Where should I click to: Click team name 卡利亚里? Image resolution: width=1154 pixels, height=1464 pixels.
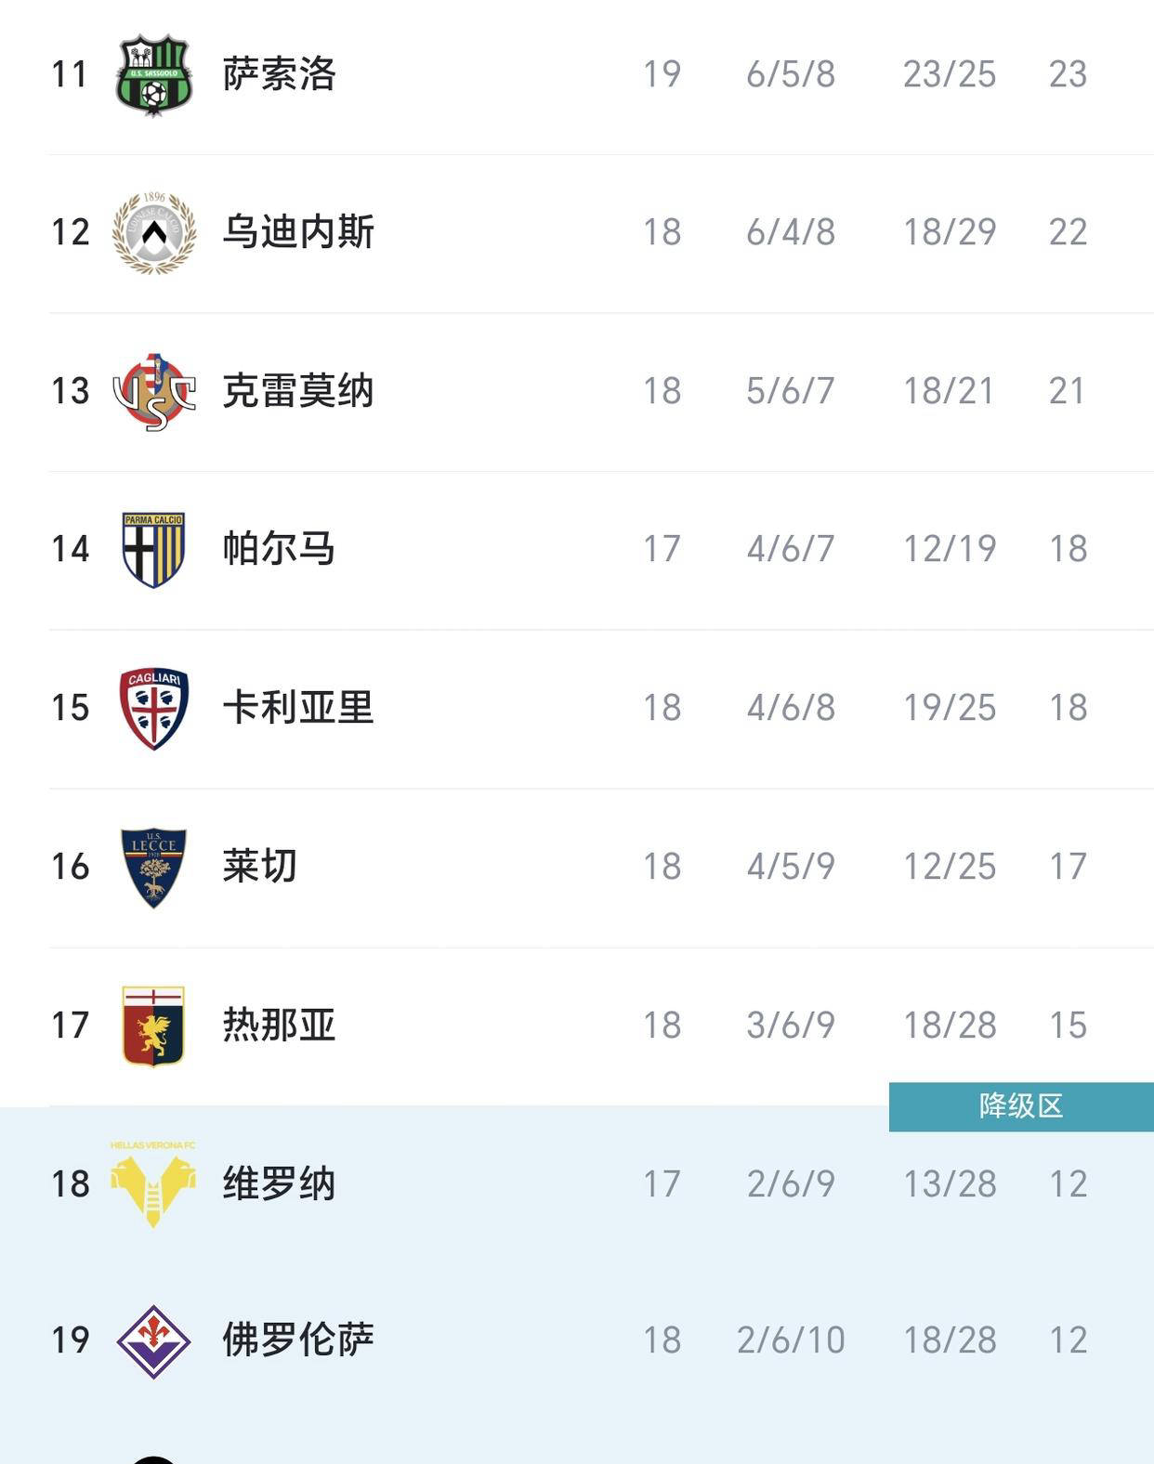298,708
